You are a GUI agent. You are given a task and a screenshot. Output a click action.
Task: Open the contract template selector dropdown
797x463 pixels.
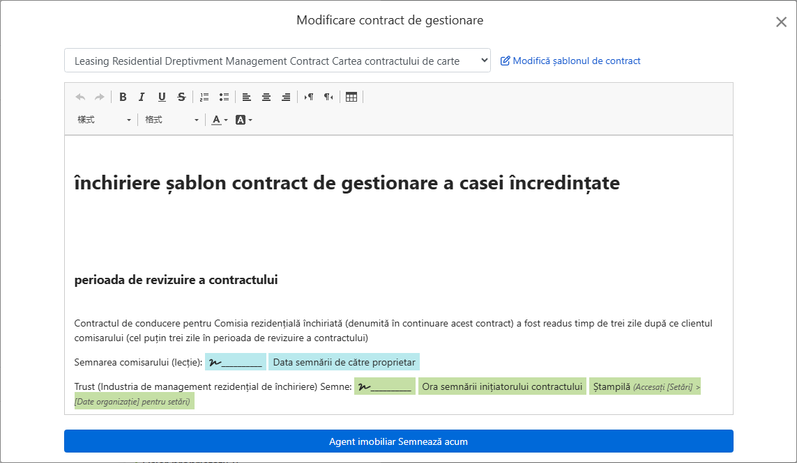[278, 61]
